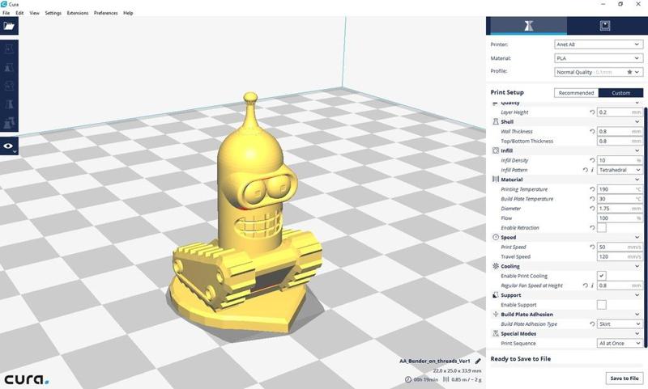648x389 pixels.
Task: Click the Support category icon
Action: click(x=496, y=295)
